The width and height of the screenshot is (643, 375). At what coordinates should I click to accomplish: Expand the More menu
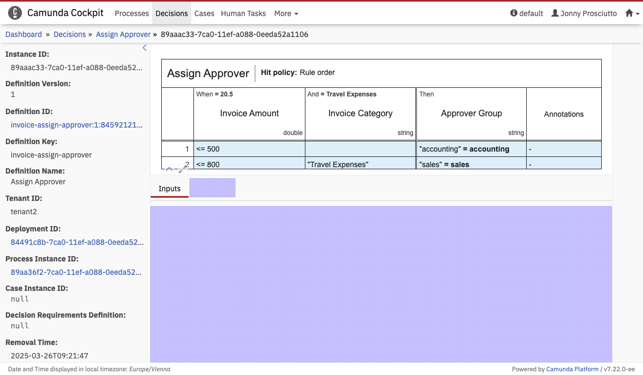coord(286,13)
